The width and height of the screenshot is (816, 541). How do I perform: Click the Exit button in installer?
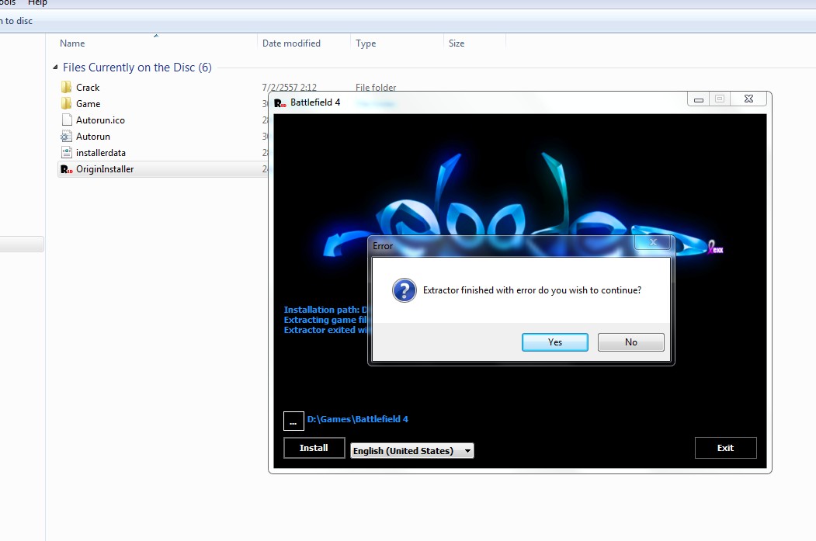click(x=725, y=448)
